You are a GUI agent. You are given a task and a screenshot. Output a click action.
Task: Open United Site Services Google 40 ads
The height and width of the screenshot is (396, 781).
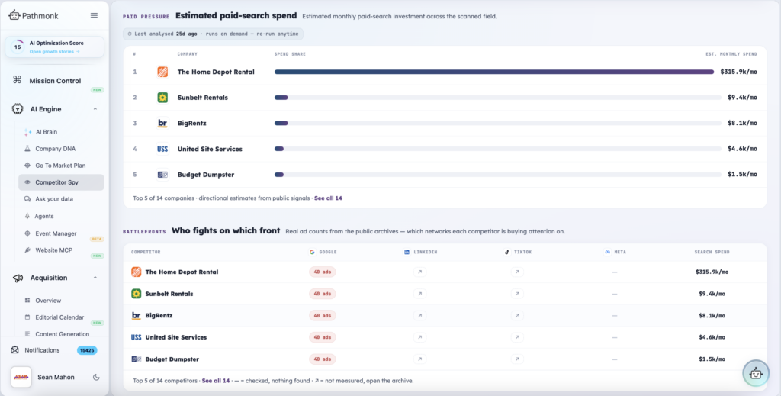(323, 337)
